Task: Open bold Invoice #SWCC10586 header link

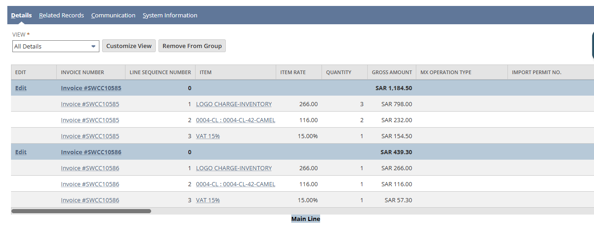Action: pos(91,152)
